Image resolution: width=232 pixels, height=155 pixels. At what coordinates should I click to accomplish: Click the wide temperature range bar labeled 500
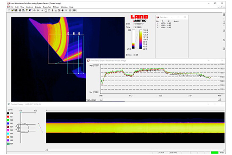(133, 39)
